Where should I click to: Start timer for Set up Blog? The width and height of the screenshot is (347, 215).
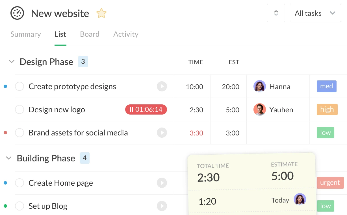click(x=162, y=206)
